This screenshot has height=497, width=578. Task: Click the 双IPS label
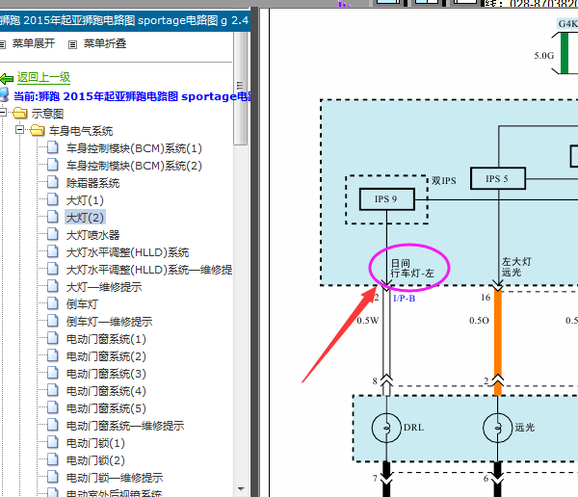click(444, 181)
